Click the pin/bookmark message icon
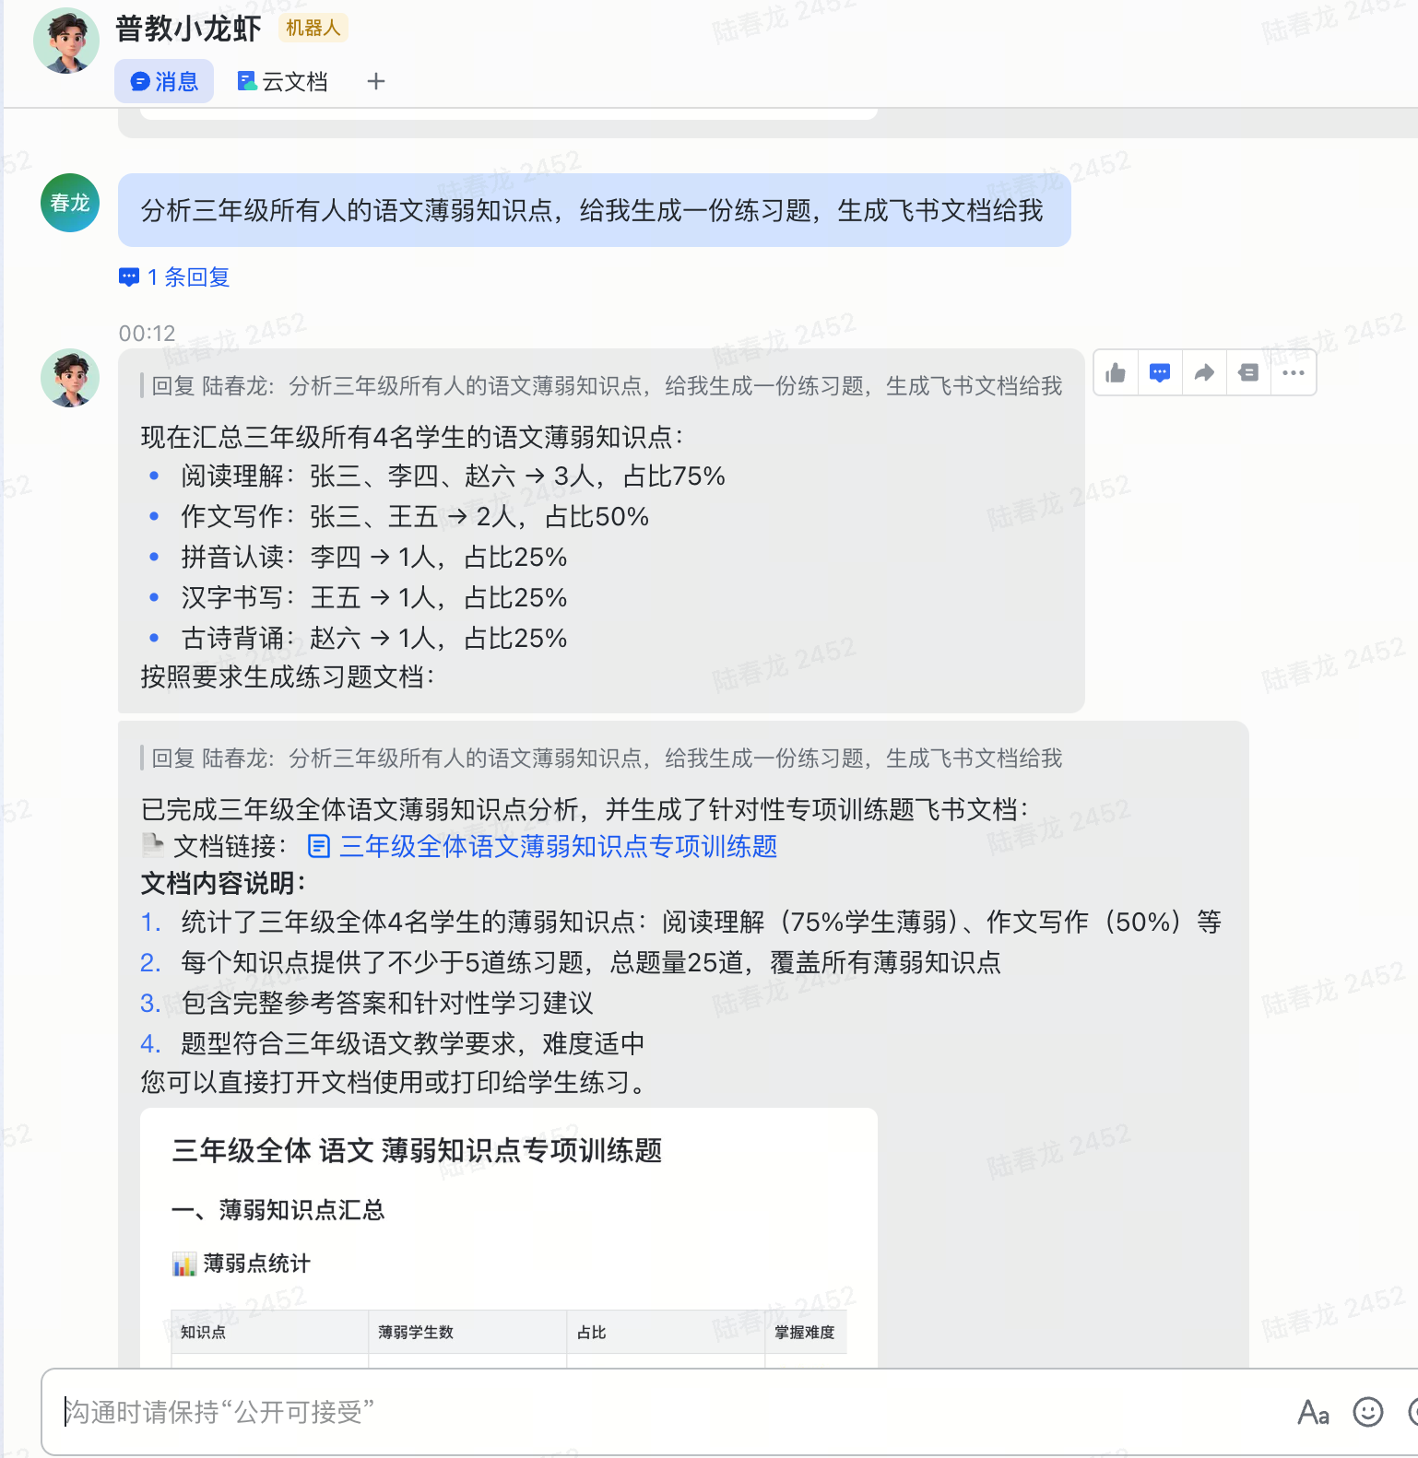The image size is (1418, 1458). (1248, 373)
